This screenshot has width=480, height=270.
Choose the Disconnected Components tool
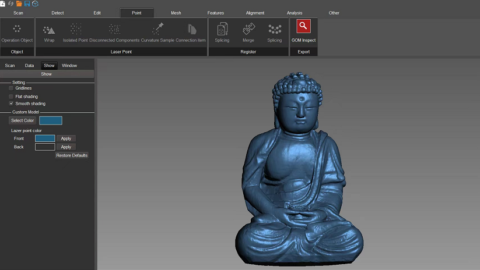pyautogui.click(x=114, y=33)
